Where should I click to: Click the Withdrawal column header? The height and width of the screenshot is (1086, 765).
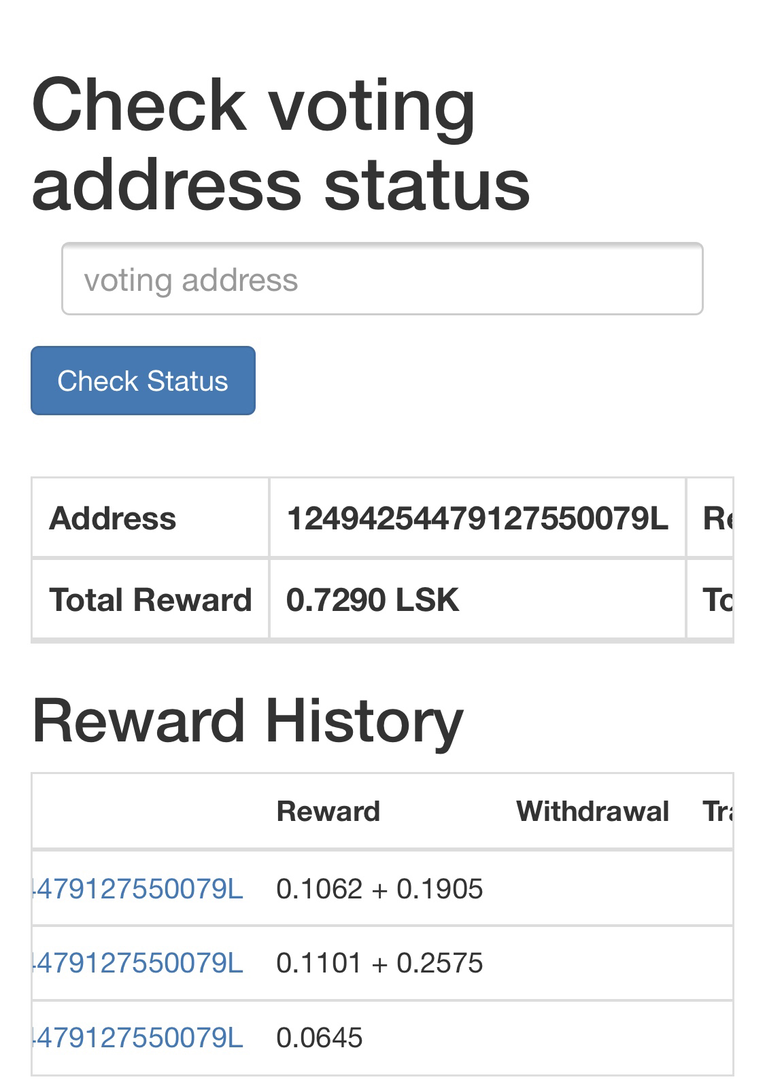coord(592,811)
